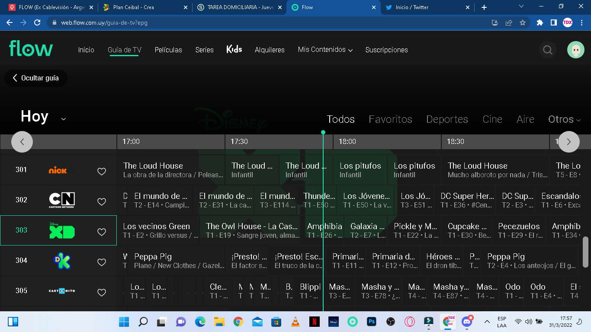Toggle favorite heart for Disney XD
This screenshot has height=332, width=591.
click(102, 232)
